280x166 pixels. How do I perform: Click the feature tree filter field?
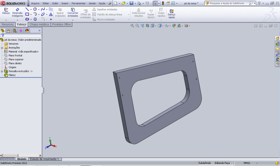(21, 35)
